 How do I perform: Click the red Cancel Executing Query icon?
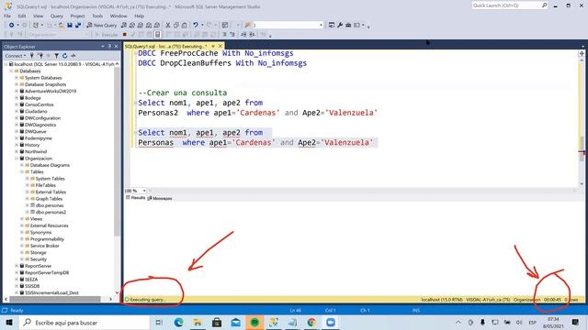click(x=125, y=35)
